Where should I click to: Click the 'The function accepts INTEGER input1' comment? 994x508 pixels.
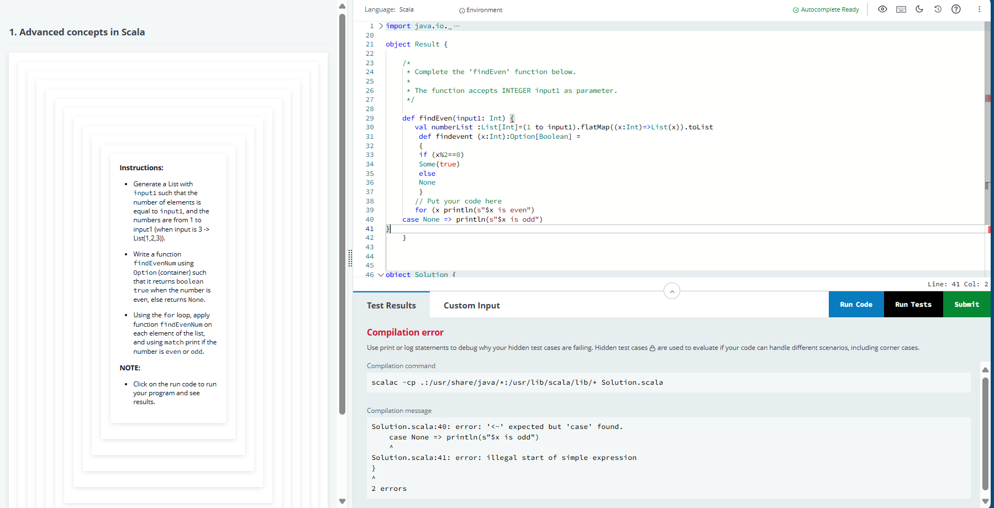pyautogui.click(x=512, y=91)
